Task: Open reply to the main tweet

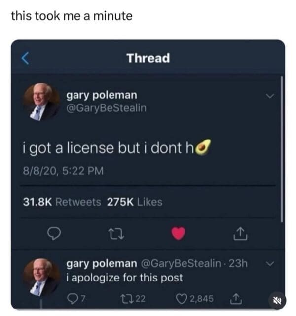Action: [54, 233]
